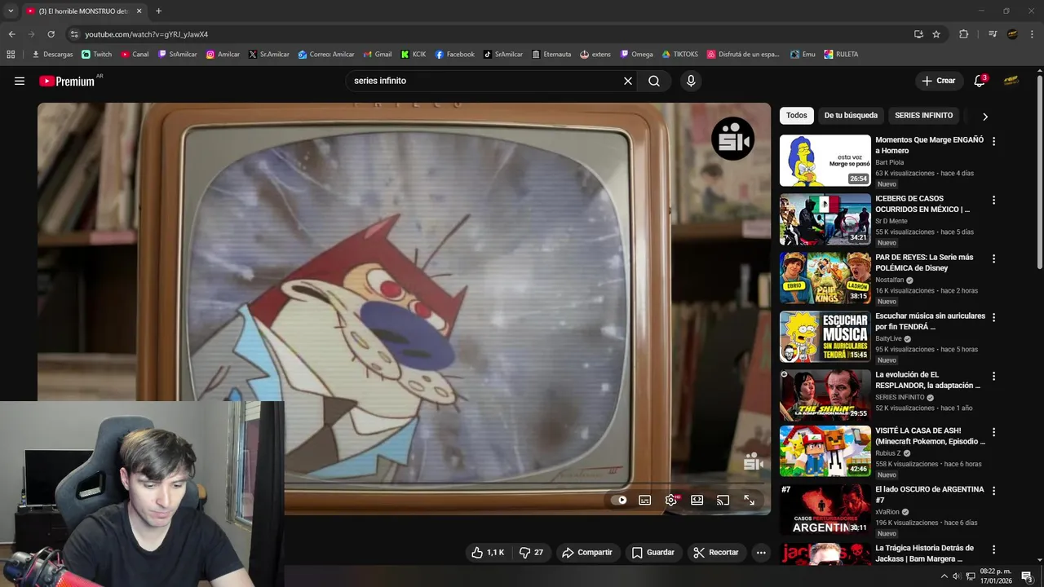Click the Crear button
The image size is (1044, 587).
click(938, 81)
